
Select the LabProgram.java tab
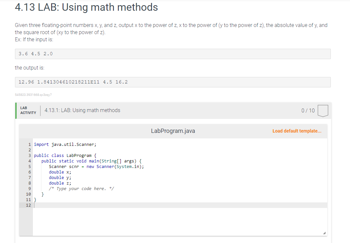point(173,131)
